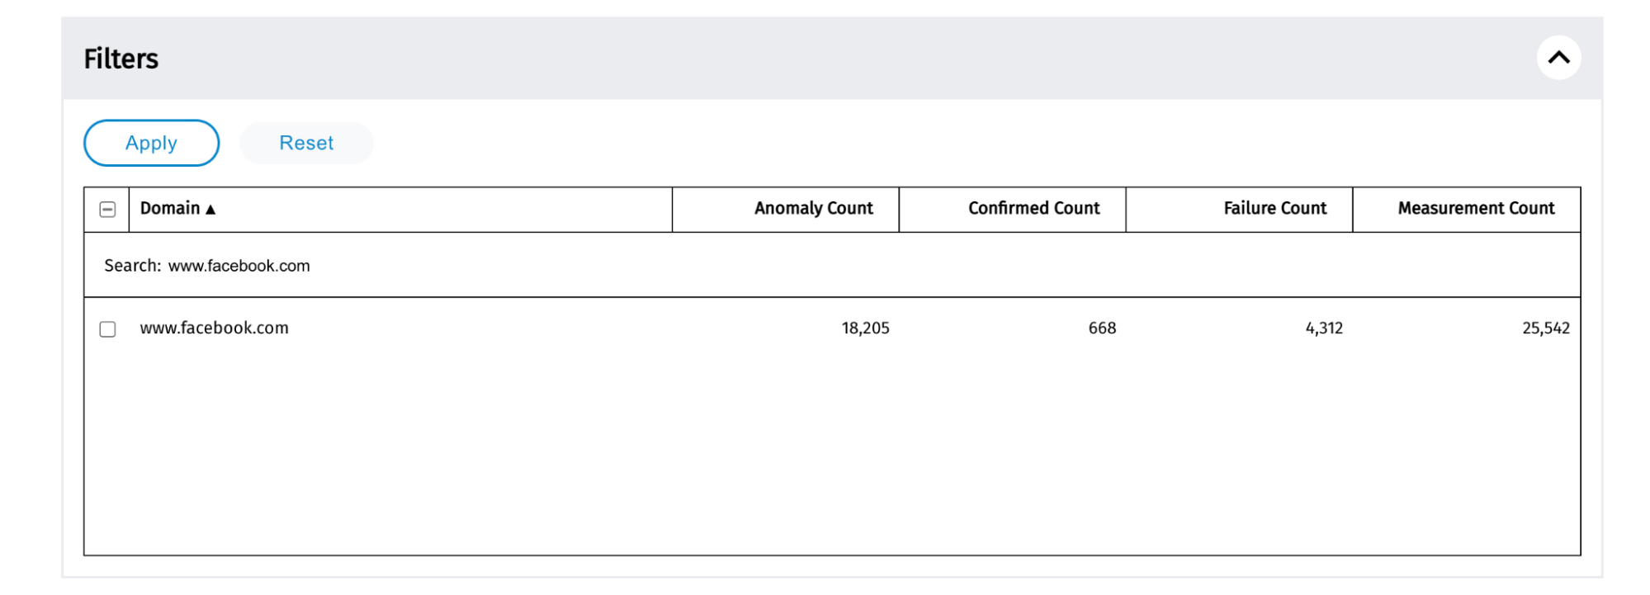Image resolution: width=1650 pixels, height=595 pixels.
Task: Click the failure count value 4,312
Action: click(1324, 328)
